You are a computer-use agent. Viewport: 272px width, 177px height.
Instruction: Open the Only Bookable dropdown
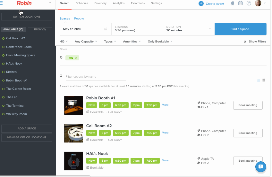click(x=160, y=42)
